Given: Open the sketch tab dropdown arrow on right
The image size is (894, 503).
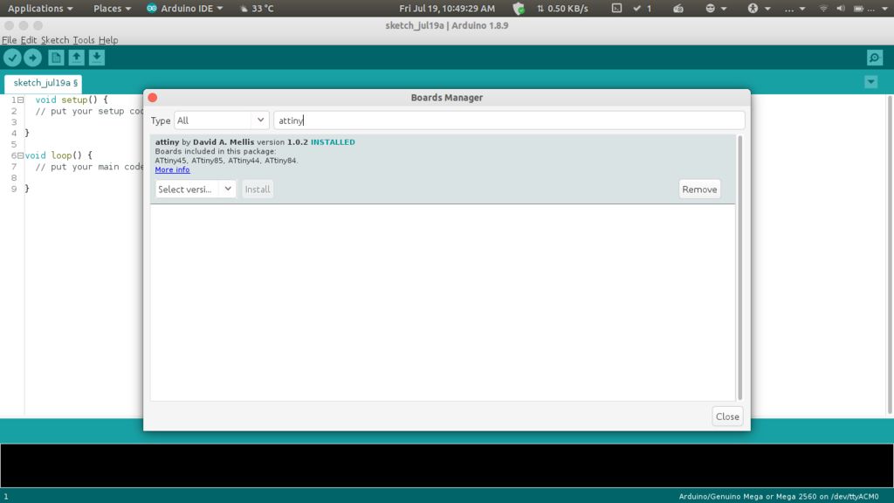Looking at the screenshot, I should tap(870, 81).
